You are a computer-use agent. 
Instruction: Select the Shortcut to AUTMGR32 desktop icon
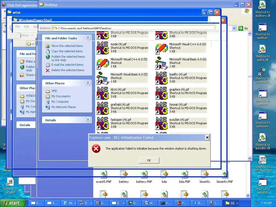coord(263,72)
